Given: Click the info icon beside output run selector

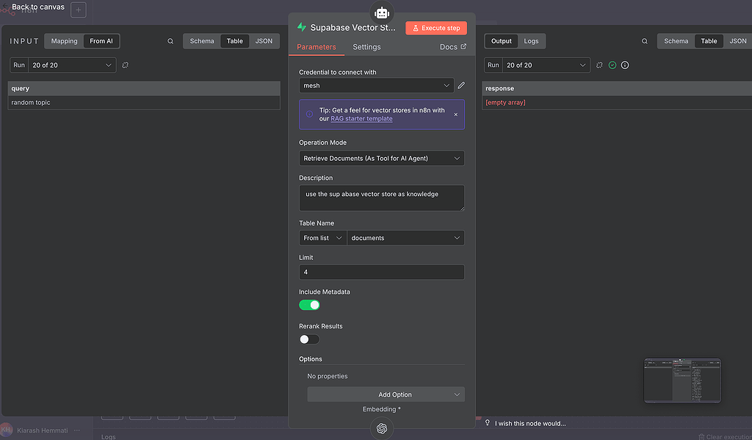Looking at the screenshot, I should (625, 65).
